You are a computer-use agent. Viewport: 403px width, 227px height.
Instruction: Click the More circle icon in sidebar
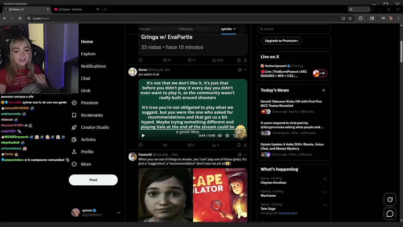click(74, 164)
